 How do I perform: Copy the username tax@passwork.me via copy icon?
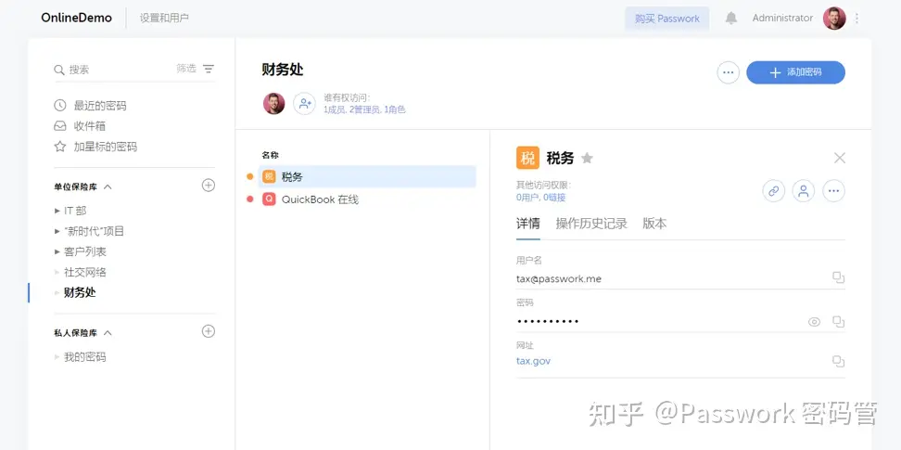838,277
